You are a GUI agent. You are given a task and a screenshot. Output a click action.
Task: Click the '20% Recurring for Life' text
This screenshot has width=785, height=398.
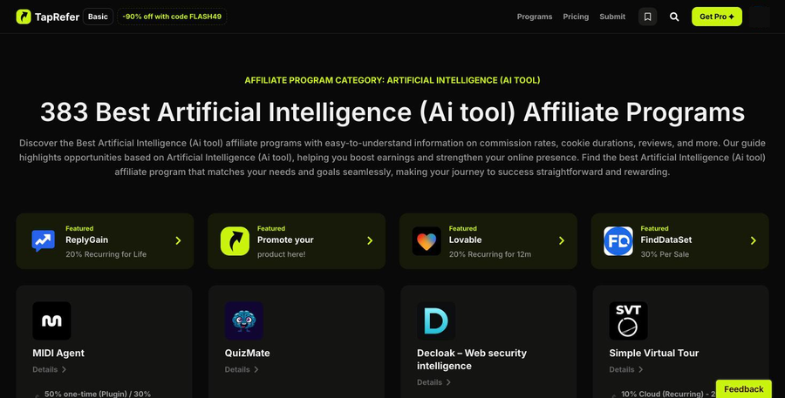pos(106,254)
